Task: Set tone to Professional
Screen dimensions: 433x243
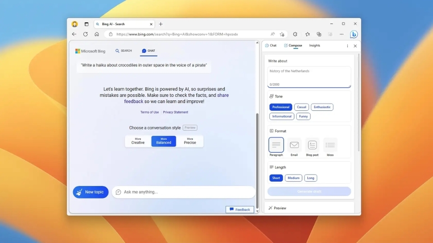Action: pos(281,107)
